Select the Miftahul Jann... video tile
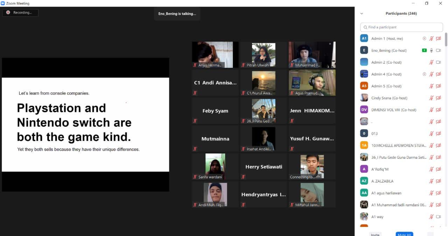 coord(312,194)
